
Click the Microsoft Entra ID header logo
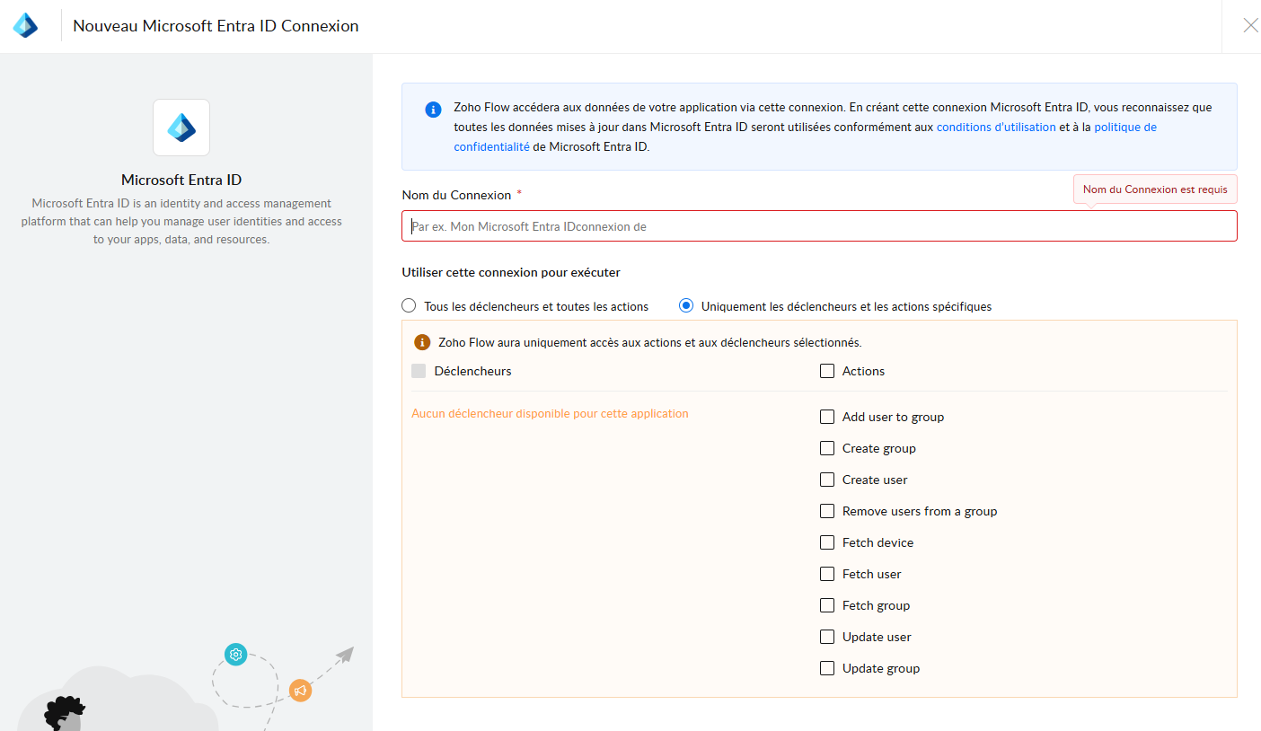25,25
